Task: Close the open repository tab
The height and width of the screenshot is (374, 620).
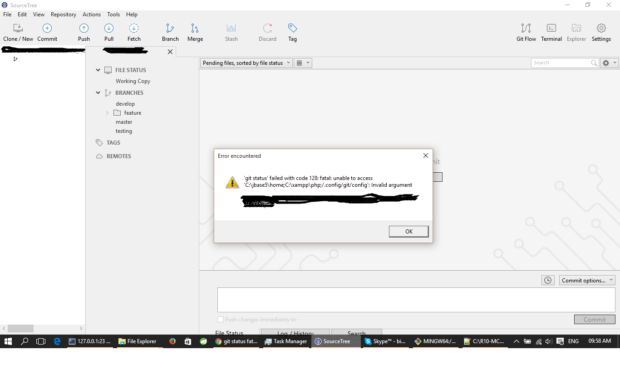Action: tap(170, 52)
